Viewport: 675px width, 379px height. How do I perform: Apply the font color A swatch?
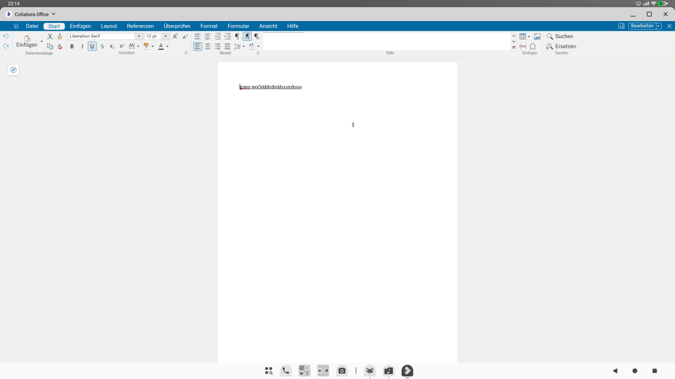pos(161,47)
